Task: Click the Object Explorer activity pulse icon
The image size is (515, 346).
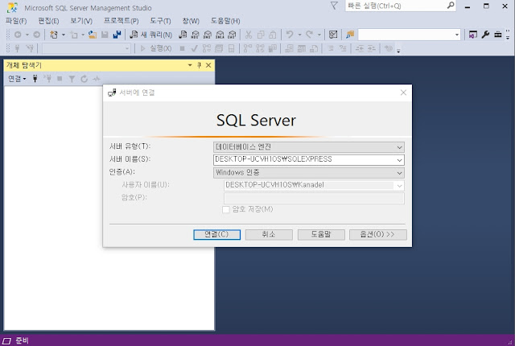Action: 97,79
